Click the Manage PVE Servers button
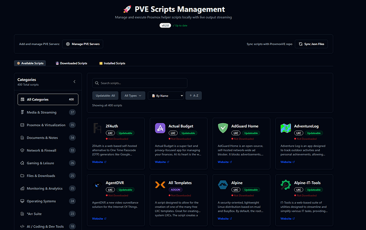Viewport: 366px width, 230px height. [82, 44]
